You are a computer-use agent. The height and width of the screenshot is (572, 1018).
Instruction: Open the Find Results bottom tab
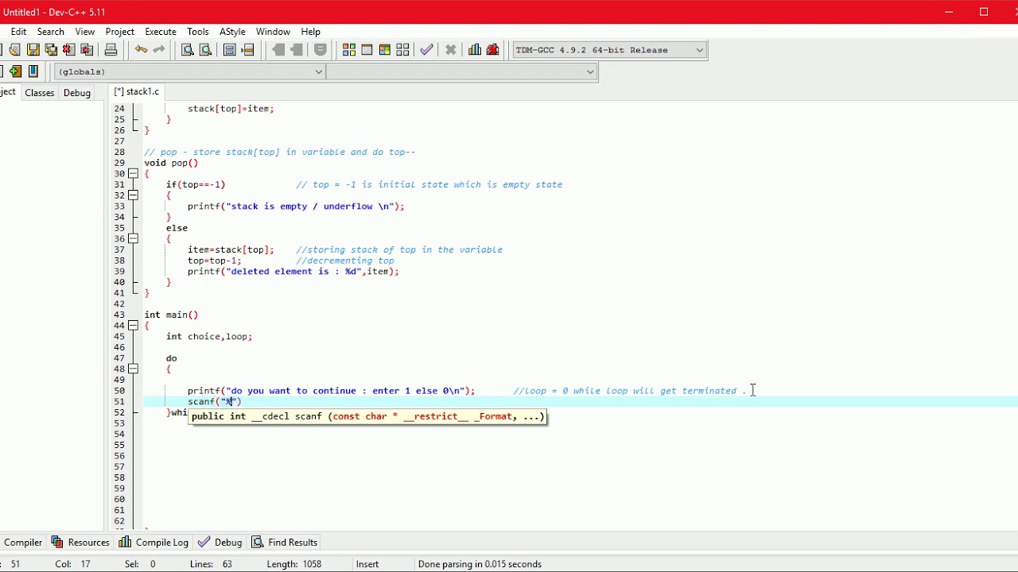(285, 543)
